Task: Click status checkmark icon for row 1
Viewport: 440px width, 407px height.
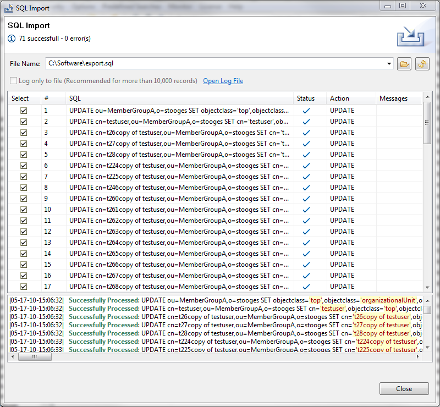Action: tap(306, 111)
